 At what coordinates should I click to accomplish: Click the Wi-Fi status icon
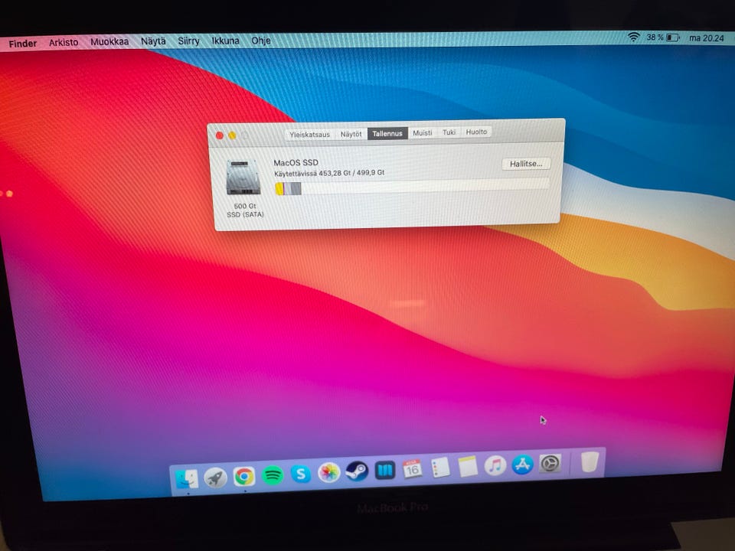tap(633, 37)
